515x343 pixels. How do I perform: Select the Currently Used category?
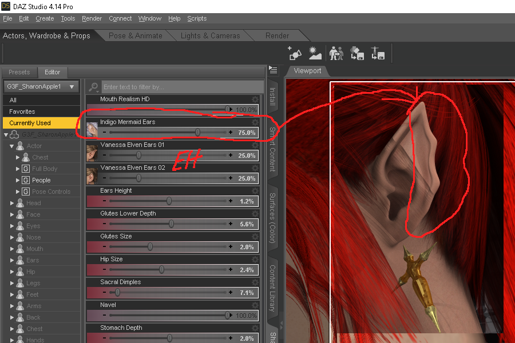point(41,123)
